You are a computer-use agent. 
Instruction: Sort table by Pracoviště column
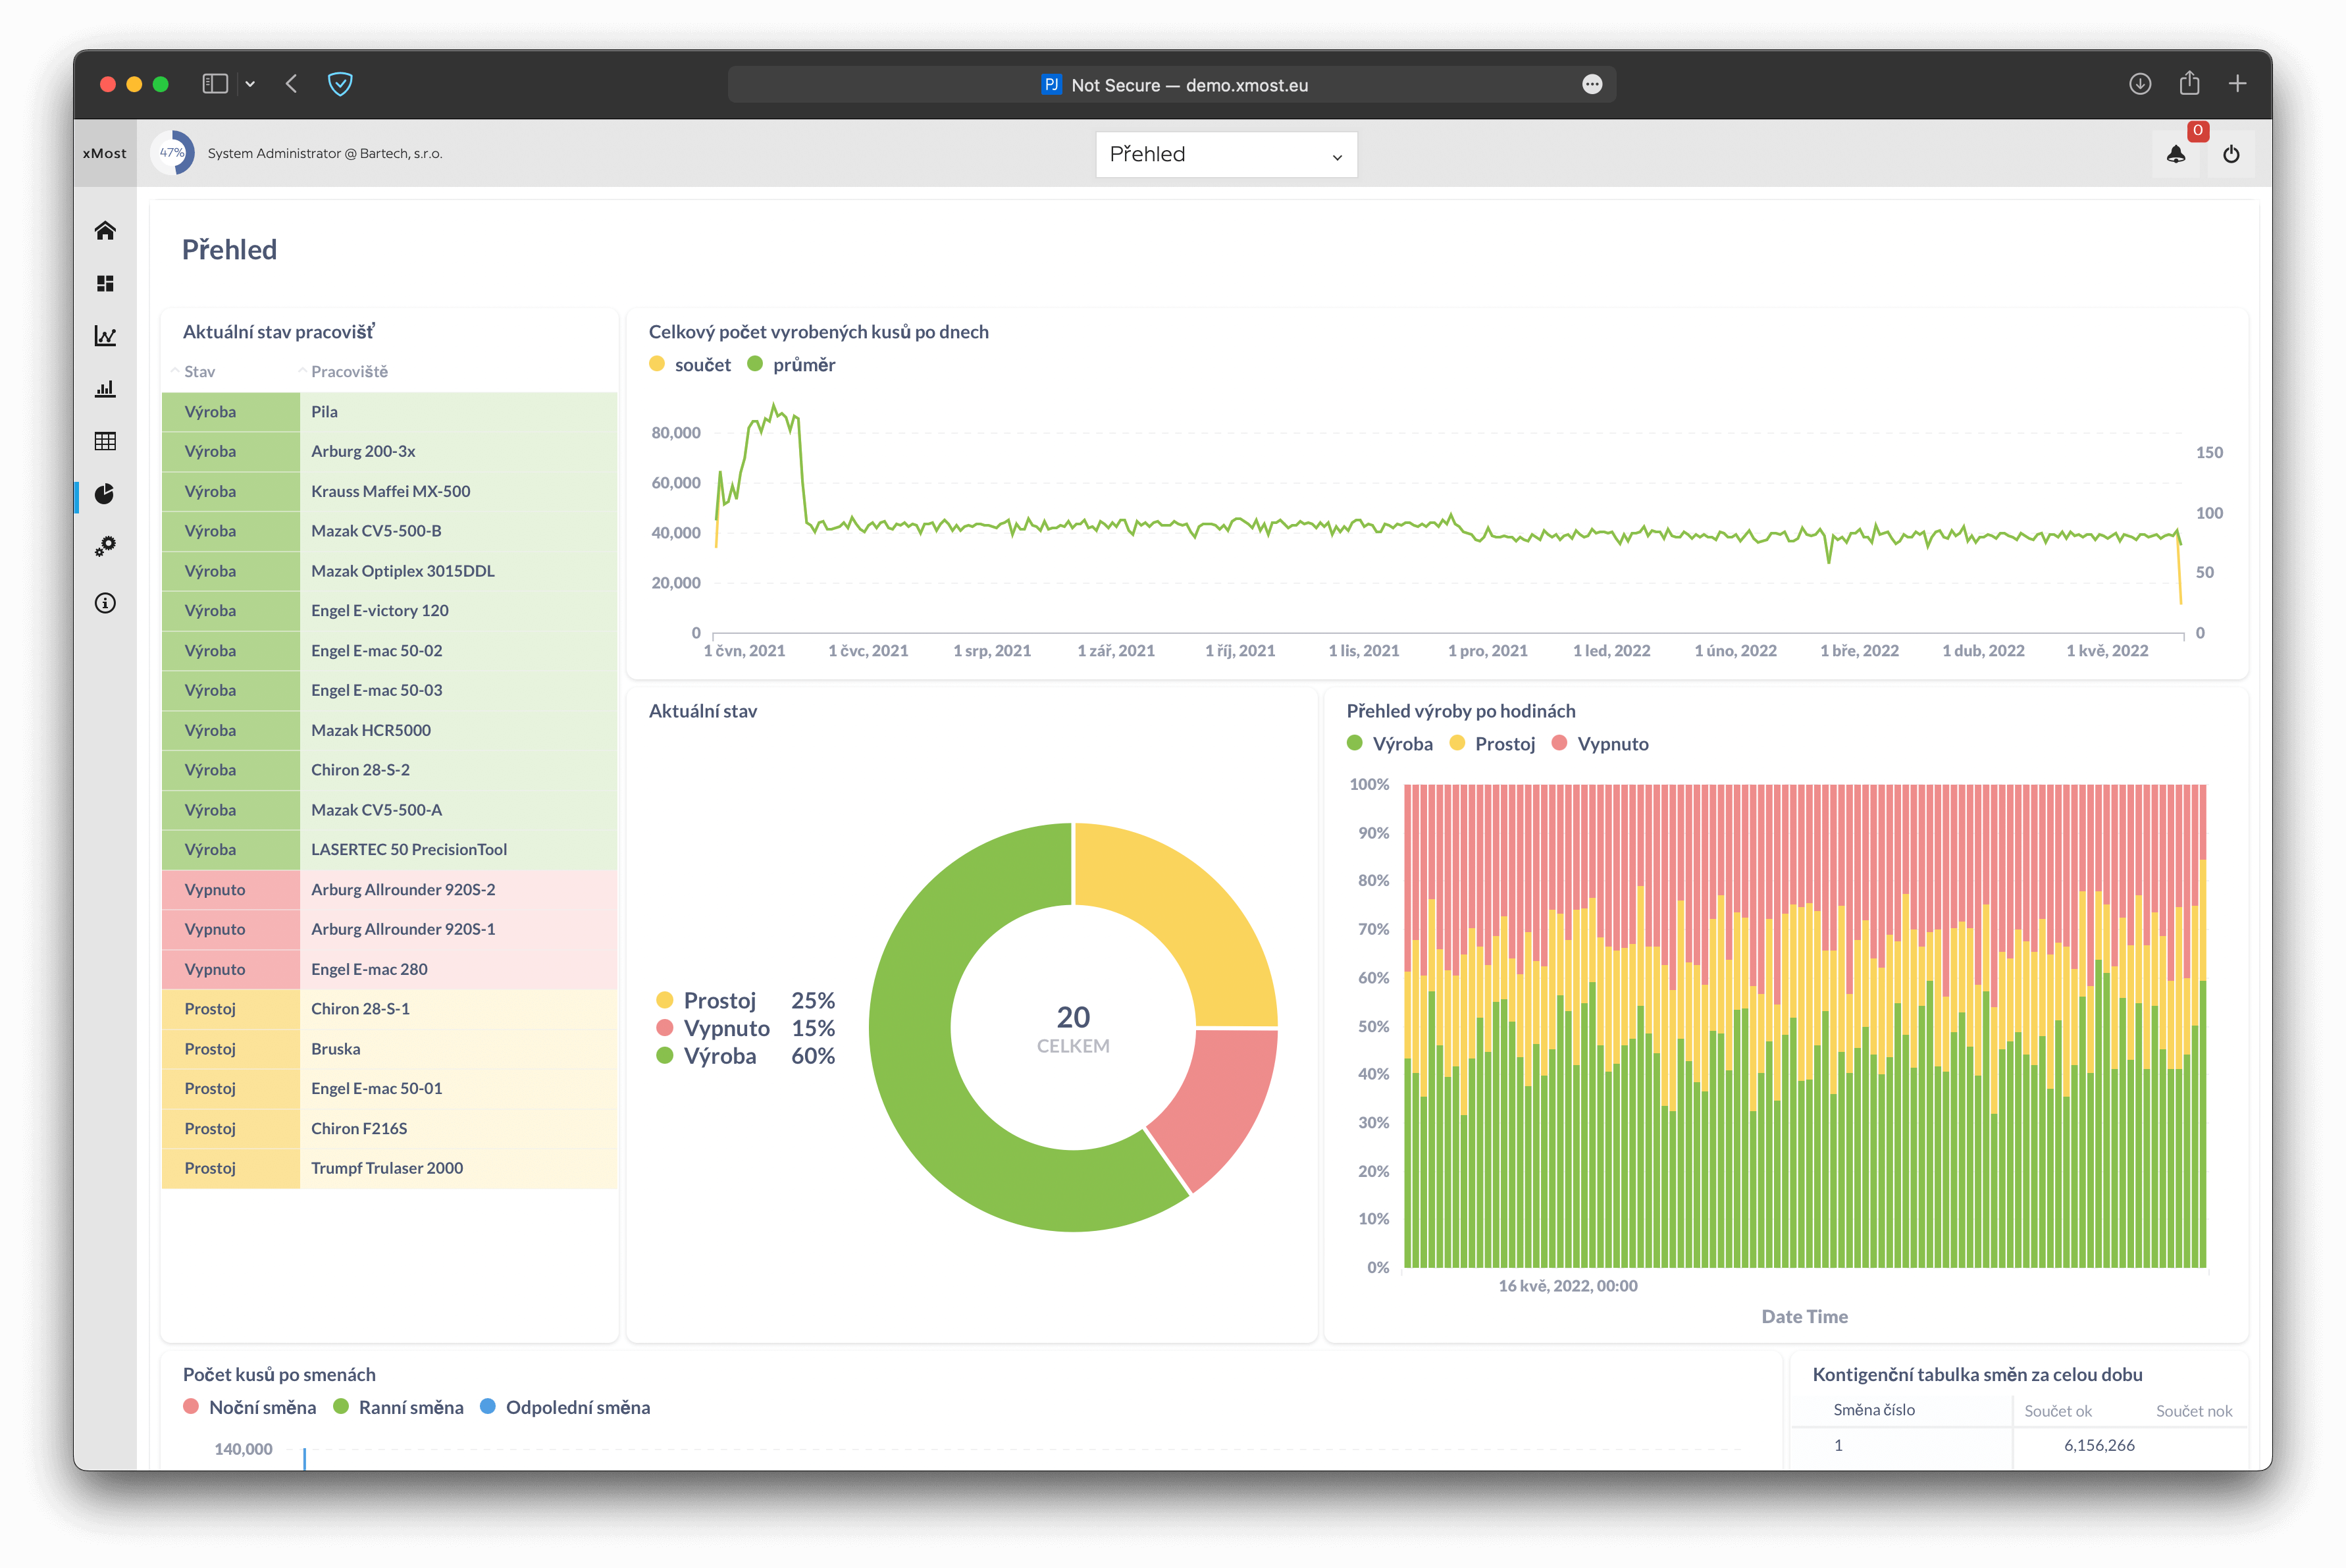click(349, 372)
